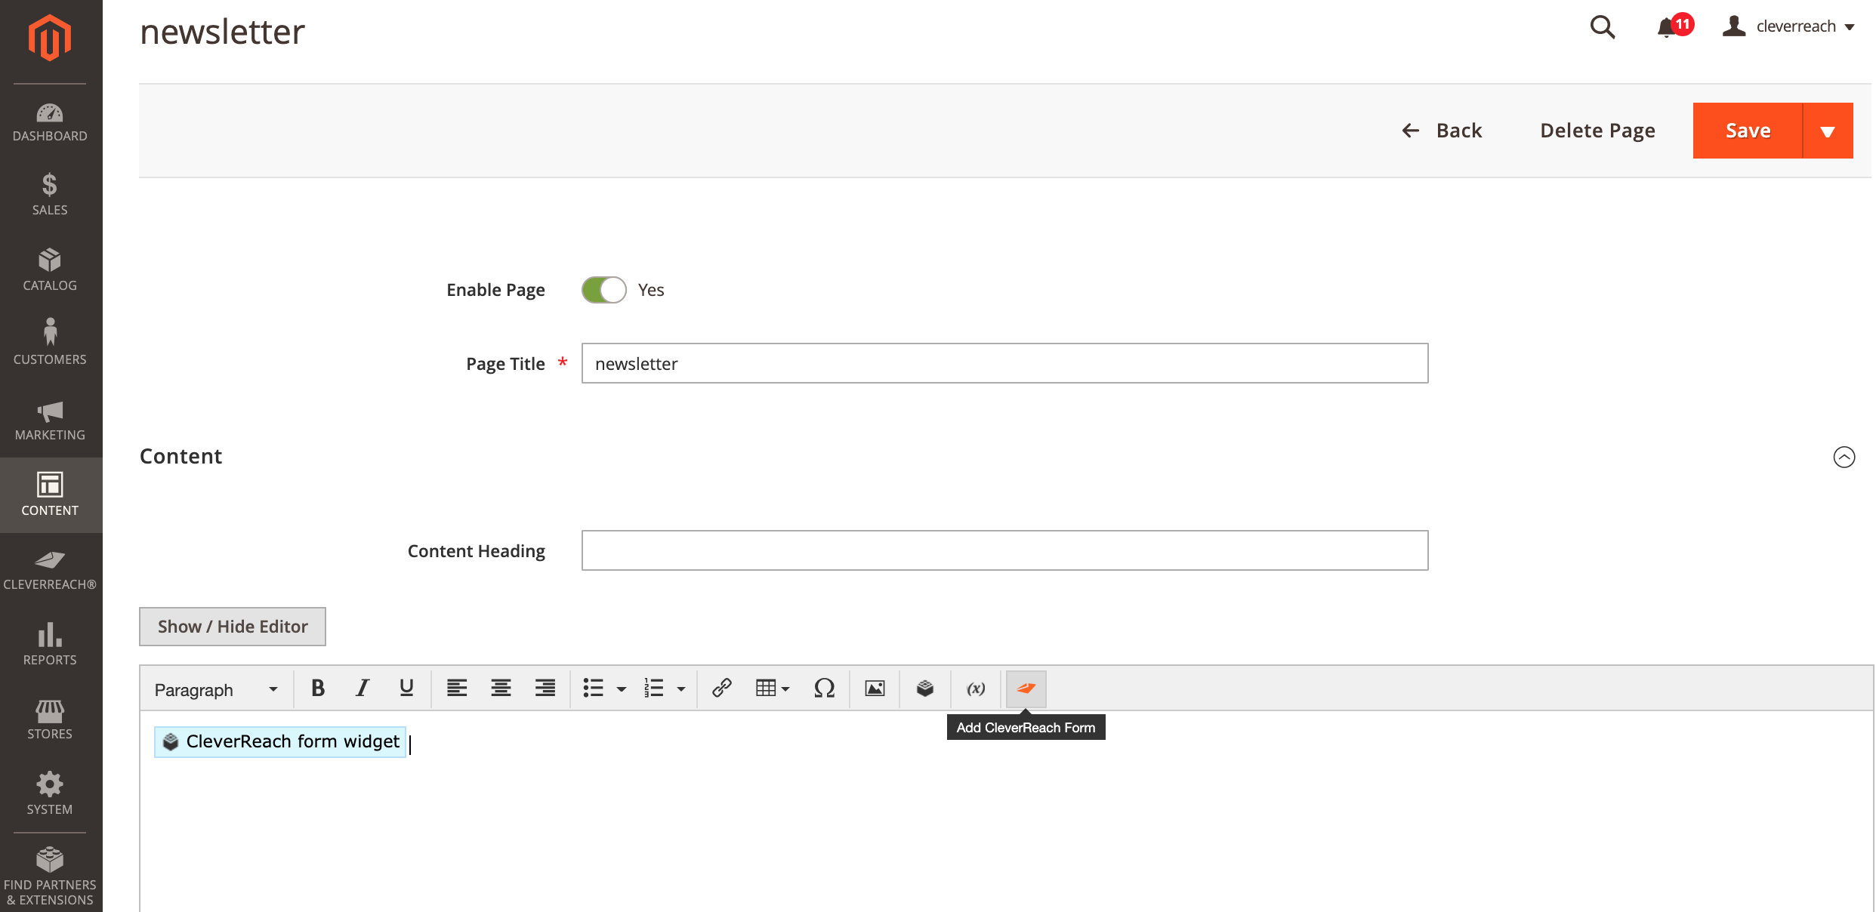The height and width of the screenshot is (912, 1876).
Task: Click the special character omega icon
Action: (x=824, y=689)
